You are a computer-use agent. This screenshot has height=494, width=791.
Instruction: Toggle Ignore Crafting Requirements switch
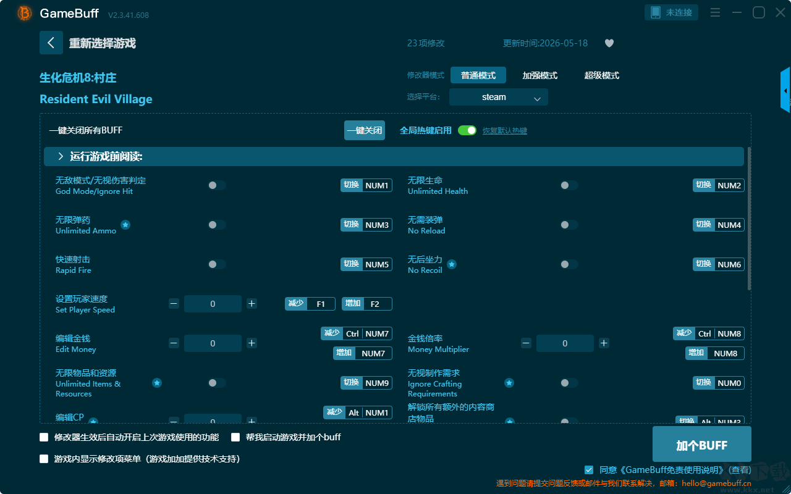pyautogui.click(x=569, y=383)
